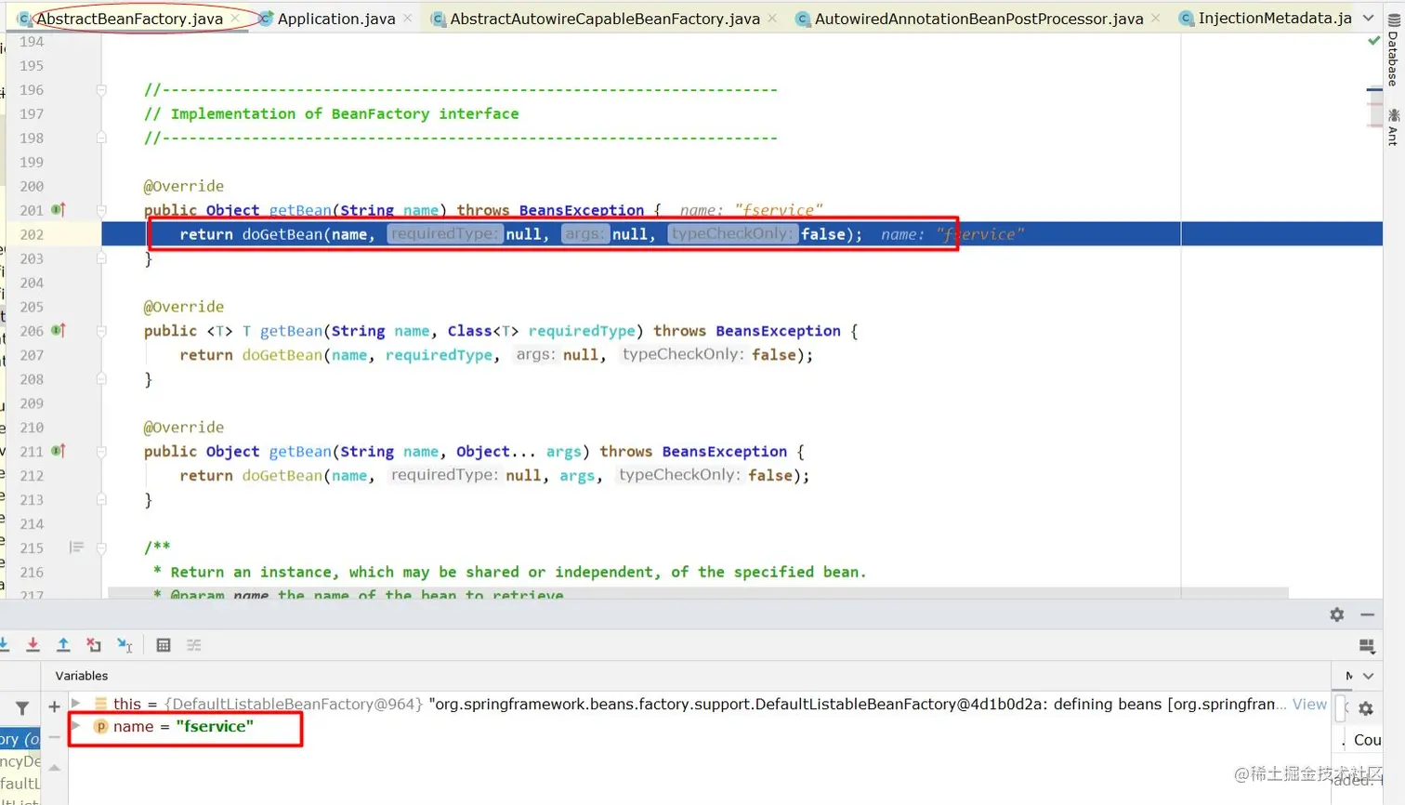Open AbstractAutowireCapableBeanFactory.java tab
The width and height of the screenshot is (1405, 805).
pyautogui.click(x=605, y=18)
